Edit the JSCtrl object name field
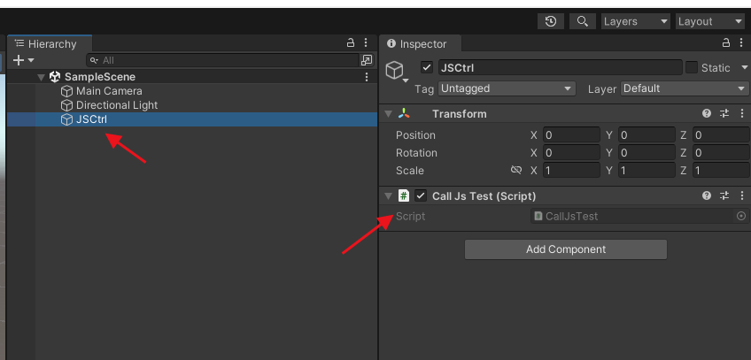The image size is (751, 360). click(x=560, y=67)
